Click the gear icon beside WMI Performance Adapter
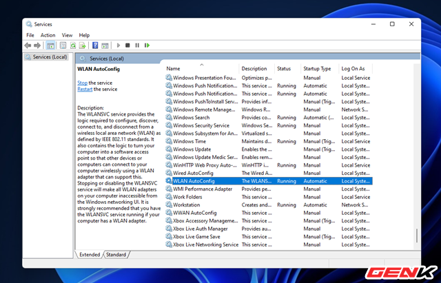Image resolution: width=441 pixels, height=283 pixels. tap(169, 189)
